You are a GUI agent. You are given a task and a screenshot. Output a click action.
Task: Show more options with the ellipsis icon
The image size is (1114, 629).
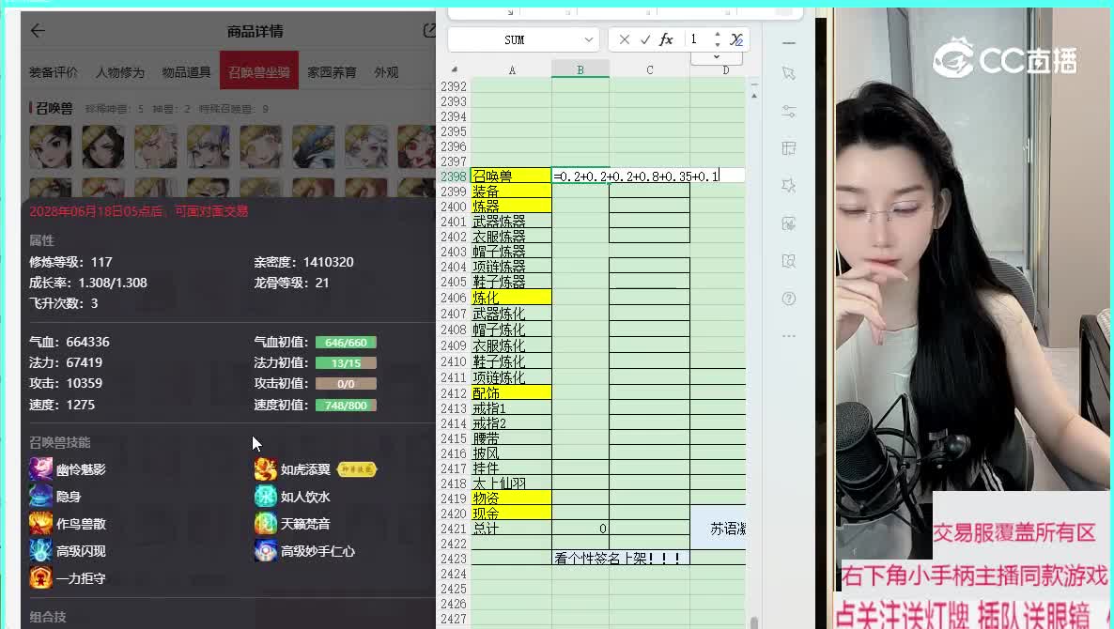coord(789,336)
